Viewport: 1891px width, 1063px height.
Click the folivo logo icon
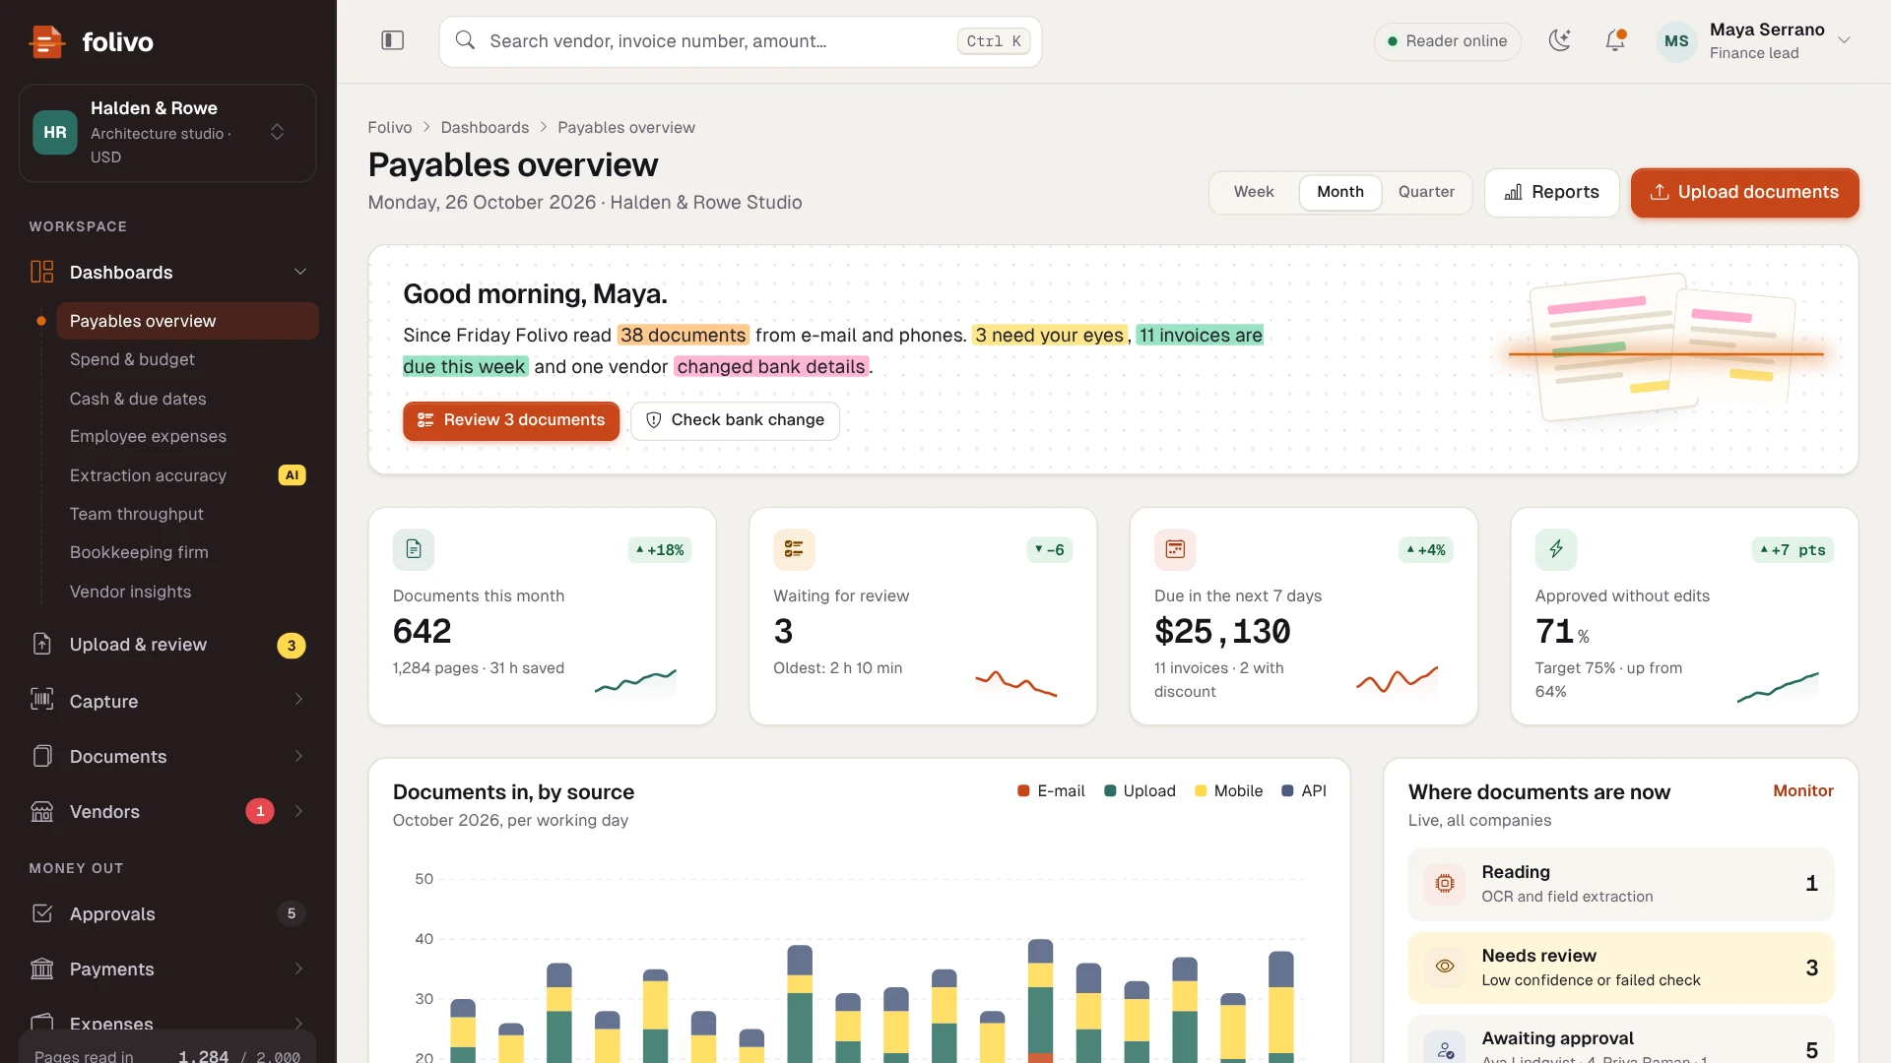pyautogui.click(x=46, y=41)
